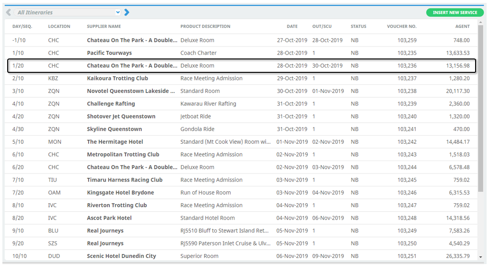Sort by Status column header

pyautogui.click(x=358, y=26)
